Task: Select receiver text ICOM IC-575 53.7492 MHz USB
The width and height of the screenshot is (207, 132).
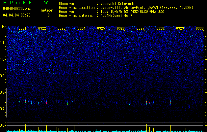Action: pos(132,12)
